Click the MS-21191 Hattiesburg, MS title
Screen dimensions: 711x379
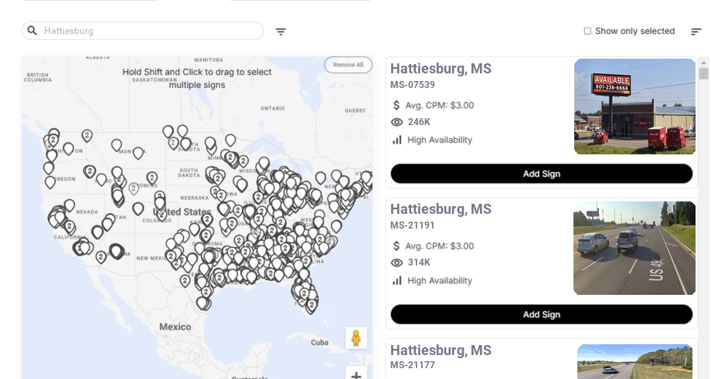(x=441, y=209)
